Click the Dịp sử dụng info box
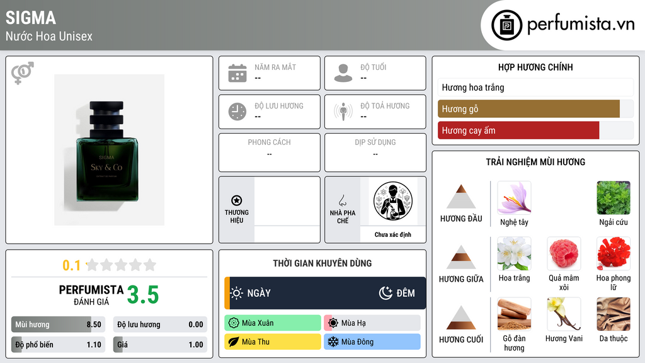 coord(375,153)
